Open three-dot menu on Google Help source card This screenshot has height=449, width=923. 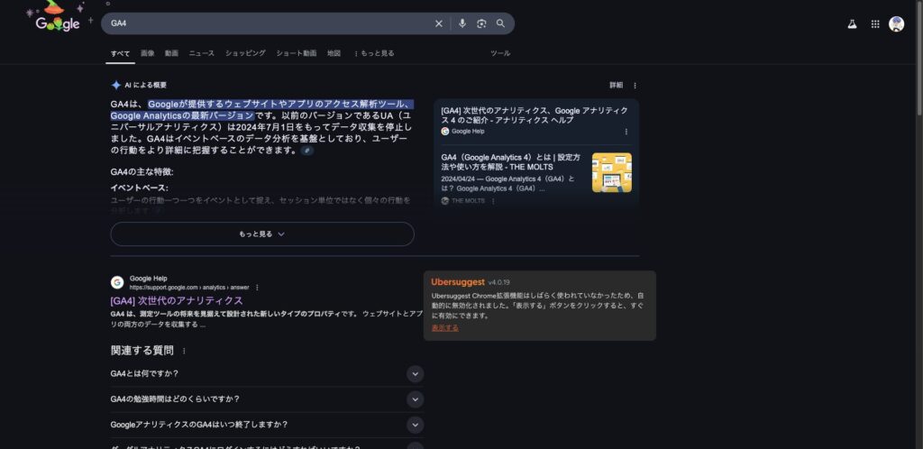pyautogui.click(x=626, y=132)
